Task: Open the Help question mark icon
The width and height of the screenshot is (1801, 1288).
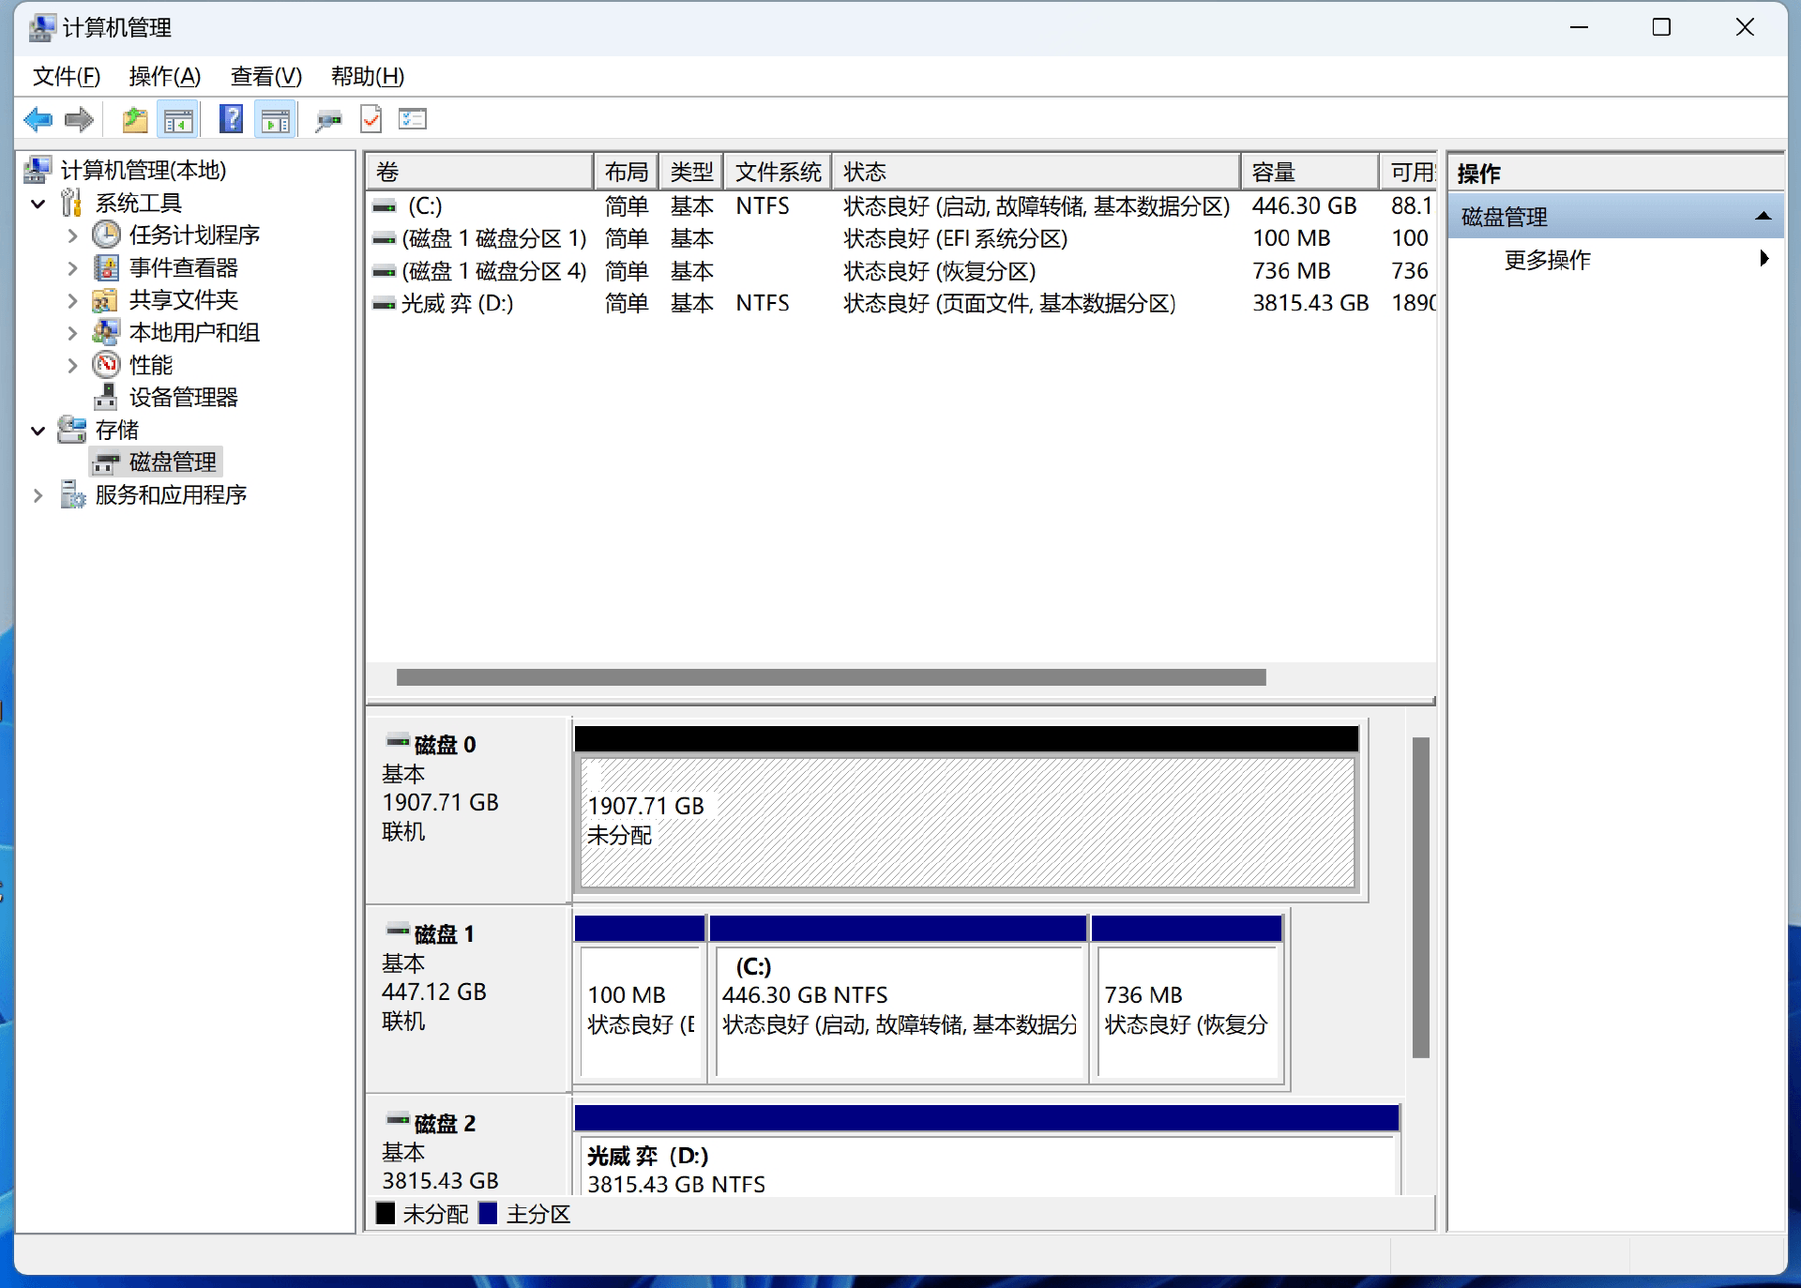Action: (x=231, y=119)
